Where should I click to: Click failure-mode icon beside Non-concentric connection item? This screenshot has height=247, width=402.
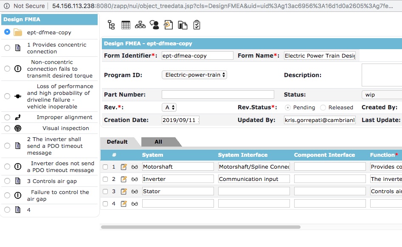18,69
